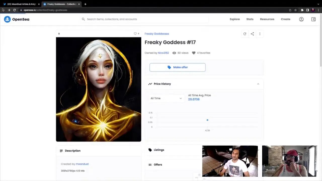Share this NFT item
This screenshot has width=322, height=181.
pyautogui.click(x=252, y=34)
